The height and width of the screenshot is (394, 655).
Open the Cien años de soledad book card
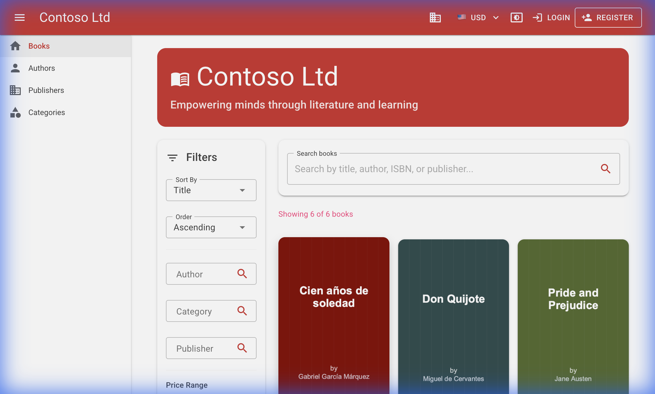pos(334,316)
